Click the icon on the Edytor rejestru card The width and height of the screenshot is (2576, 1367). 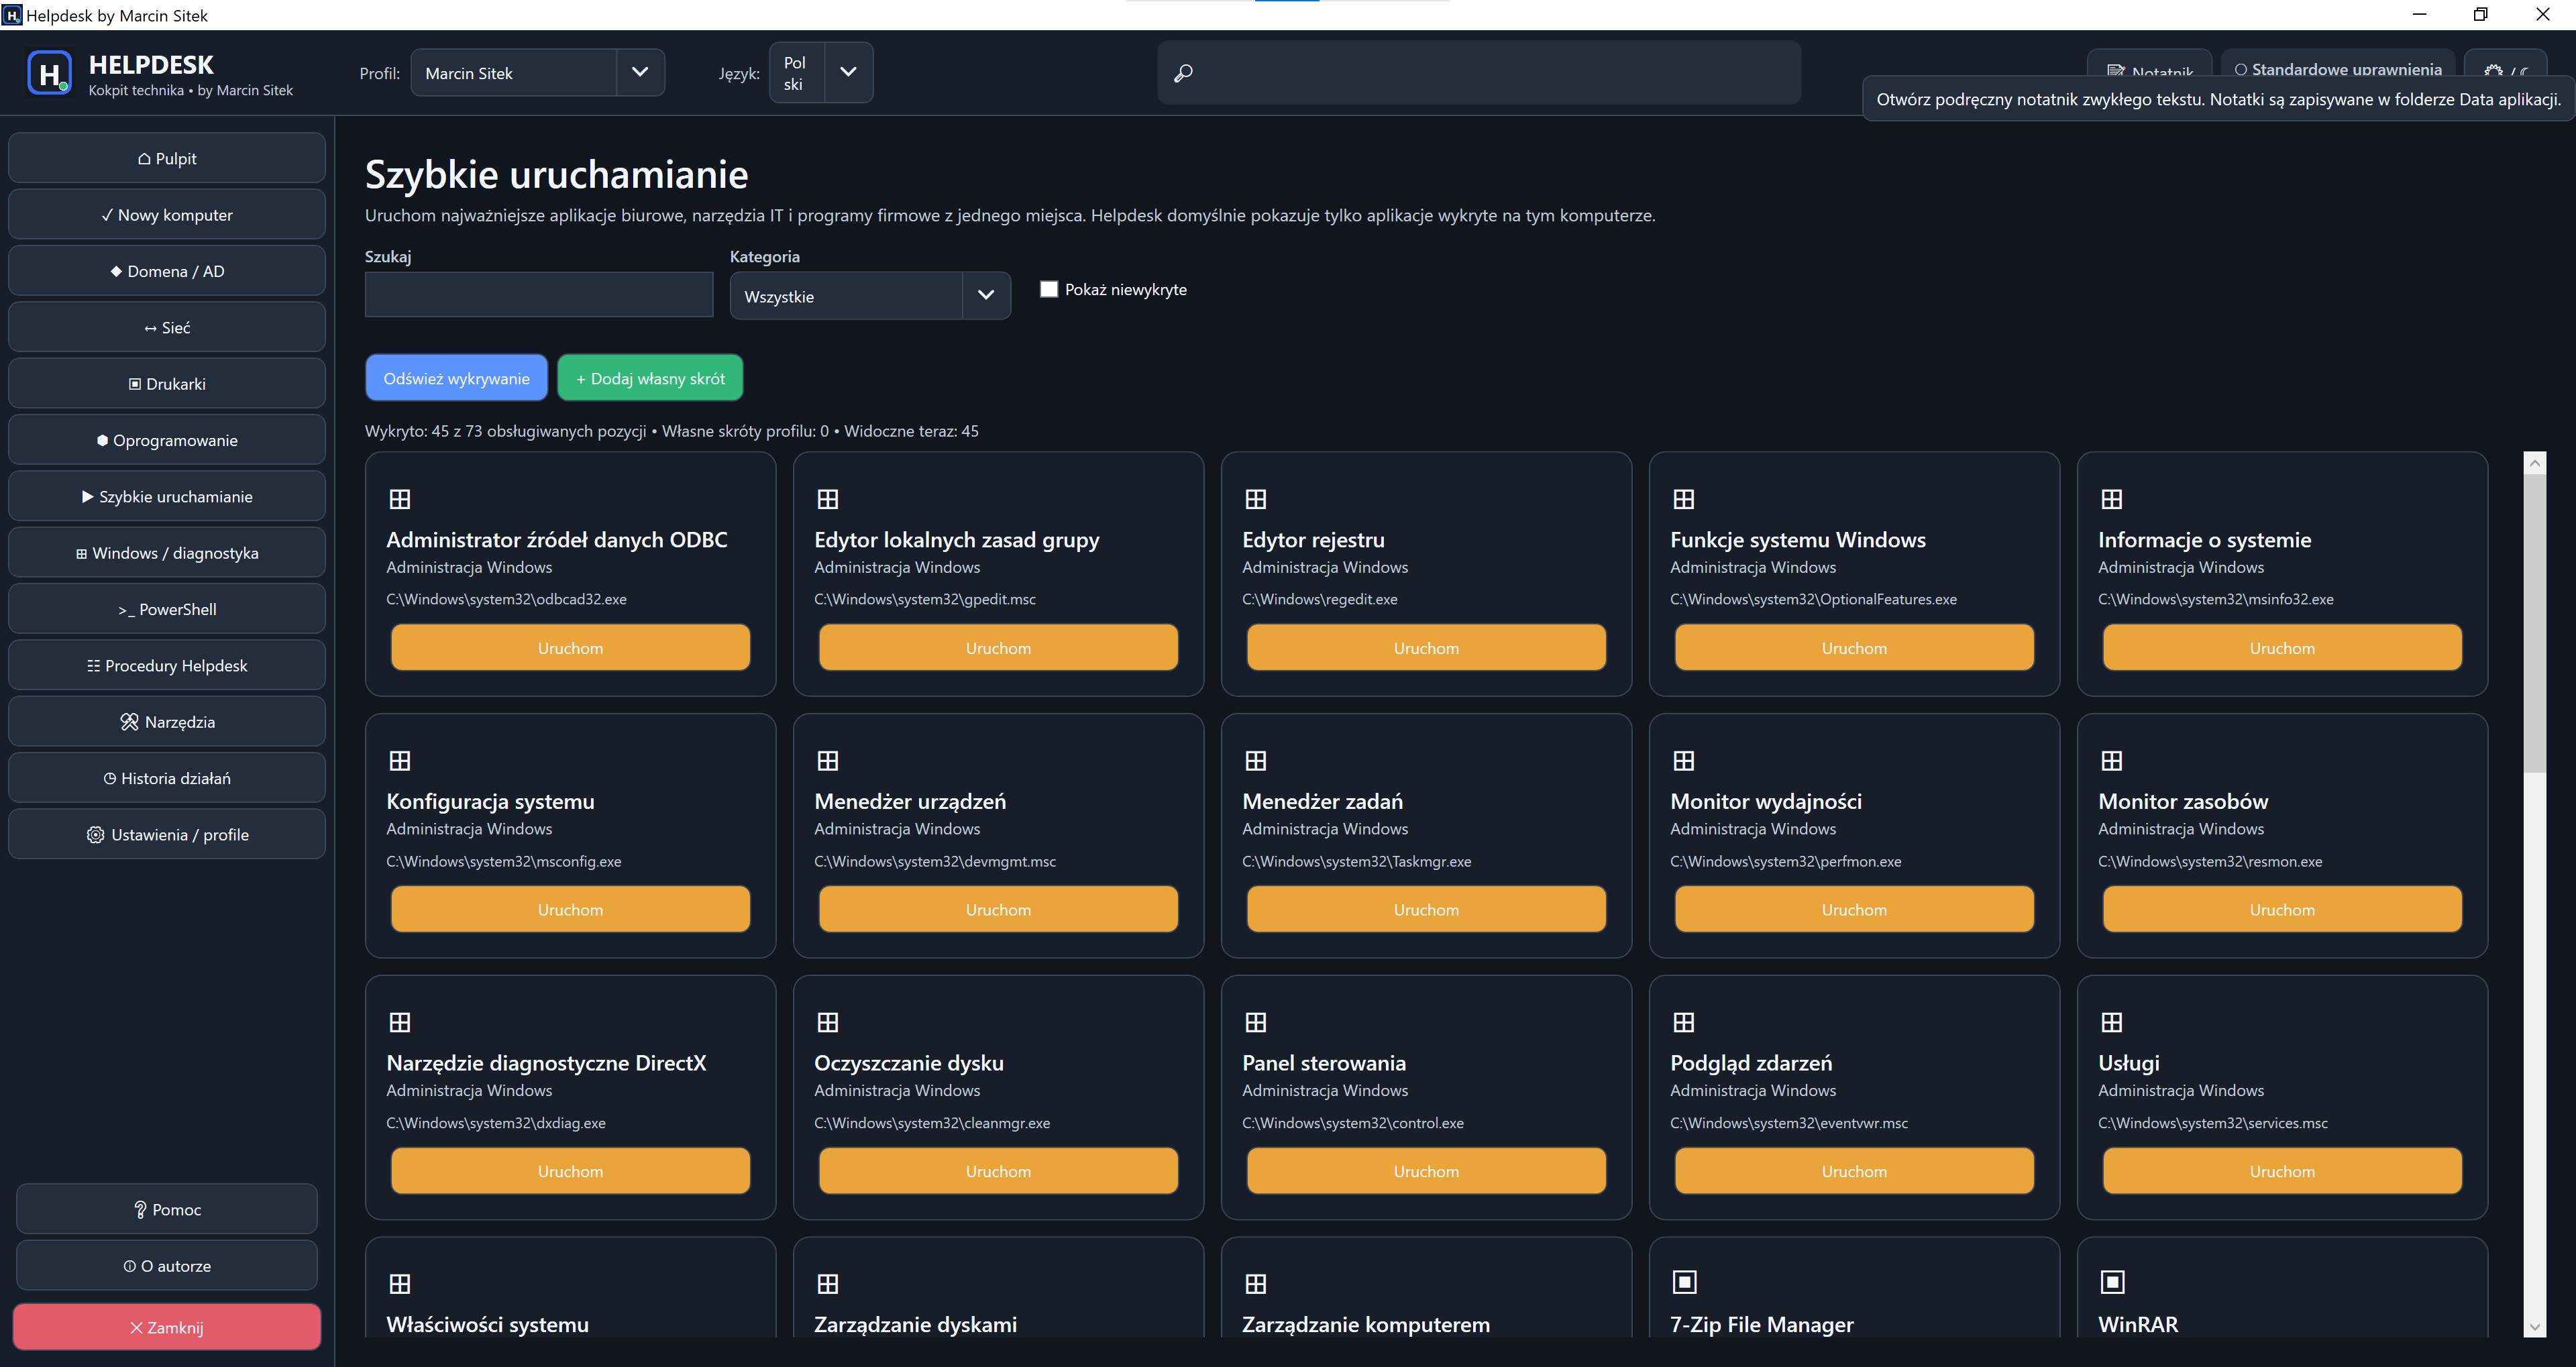coord(1256,499)
